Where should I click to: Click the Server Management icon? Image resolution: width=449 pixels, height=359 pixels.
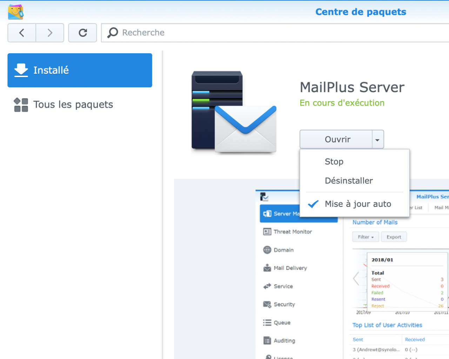pyautogui.click(x=267, y=214)
